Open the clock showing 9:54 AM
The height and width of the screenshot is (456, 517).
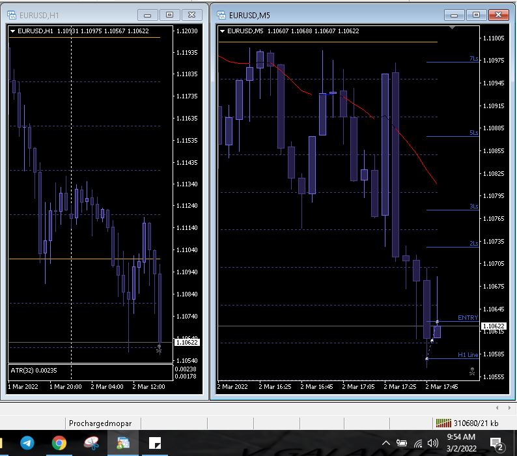461,442
